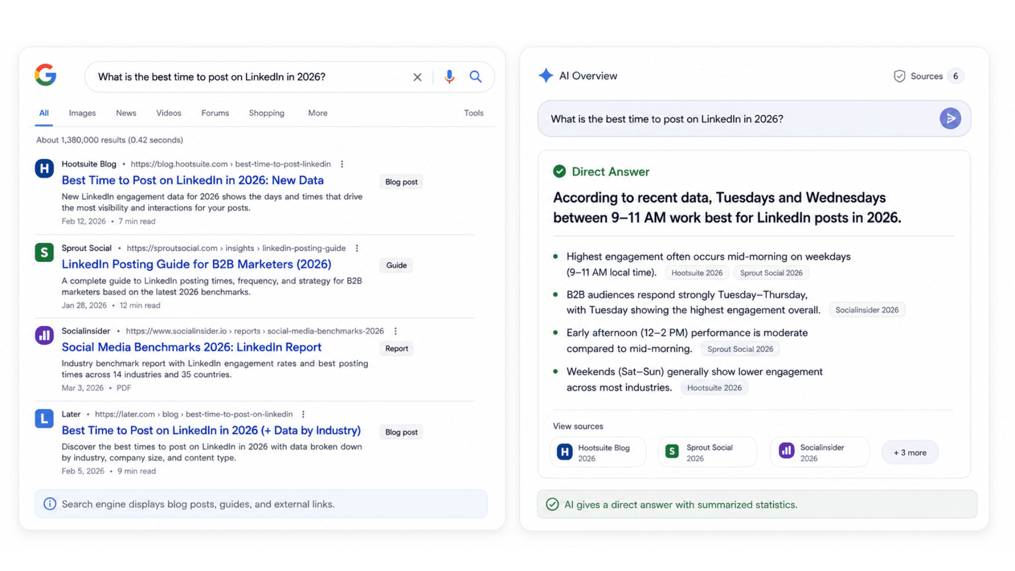The image size is (1015, 571).
Task: Switch to the All tab
Action: (x=44, y=113)
